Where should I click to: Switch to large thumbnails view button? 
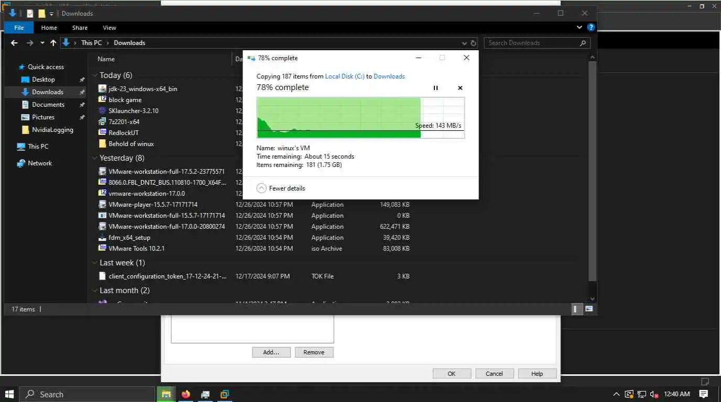pos(589,309)
